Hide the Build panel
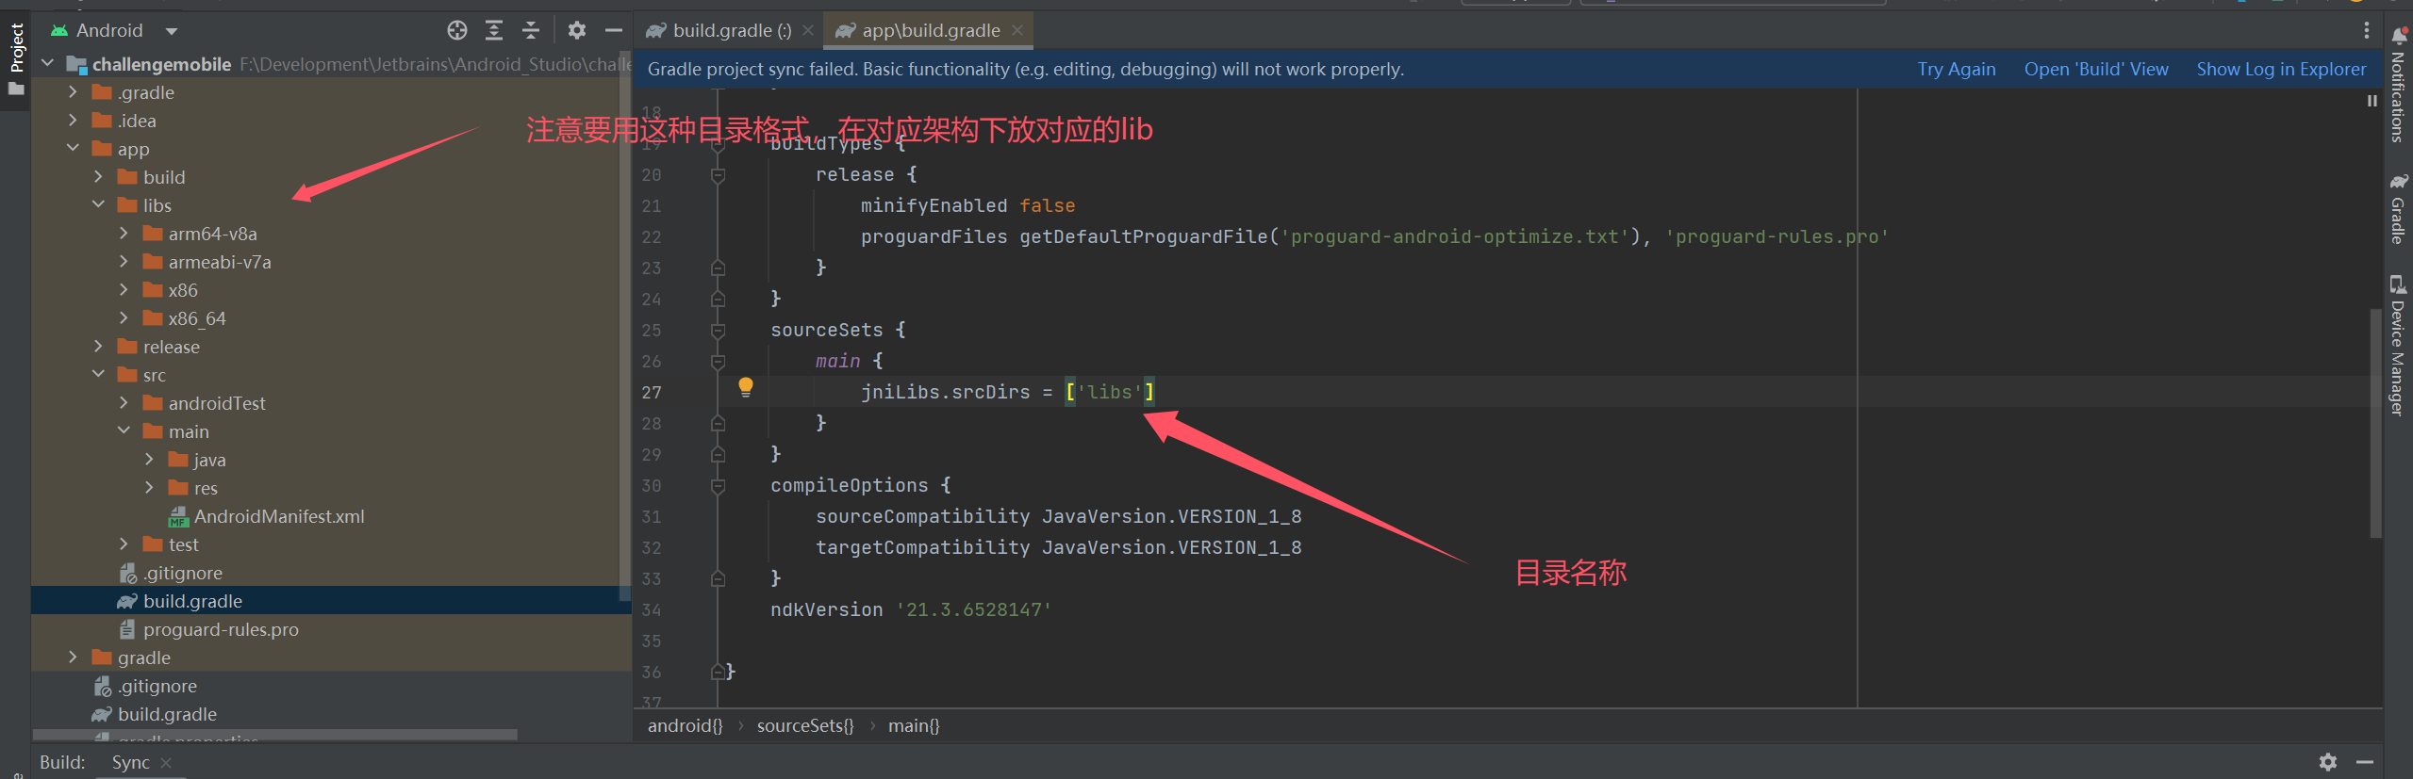The width and height of the screenshot is (2413, 779). (2365, 761)
